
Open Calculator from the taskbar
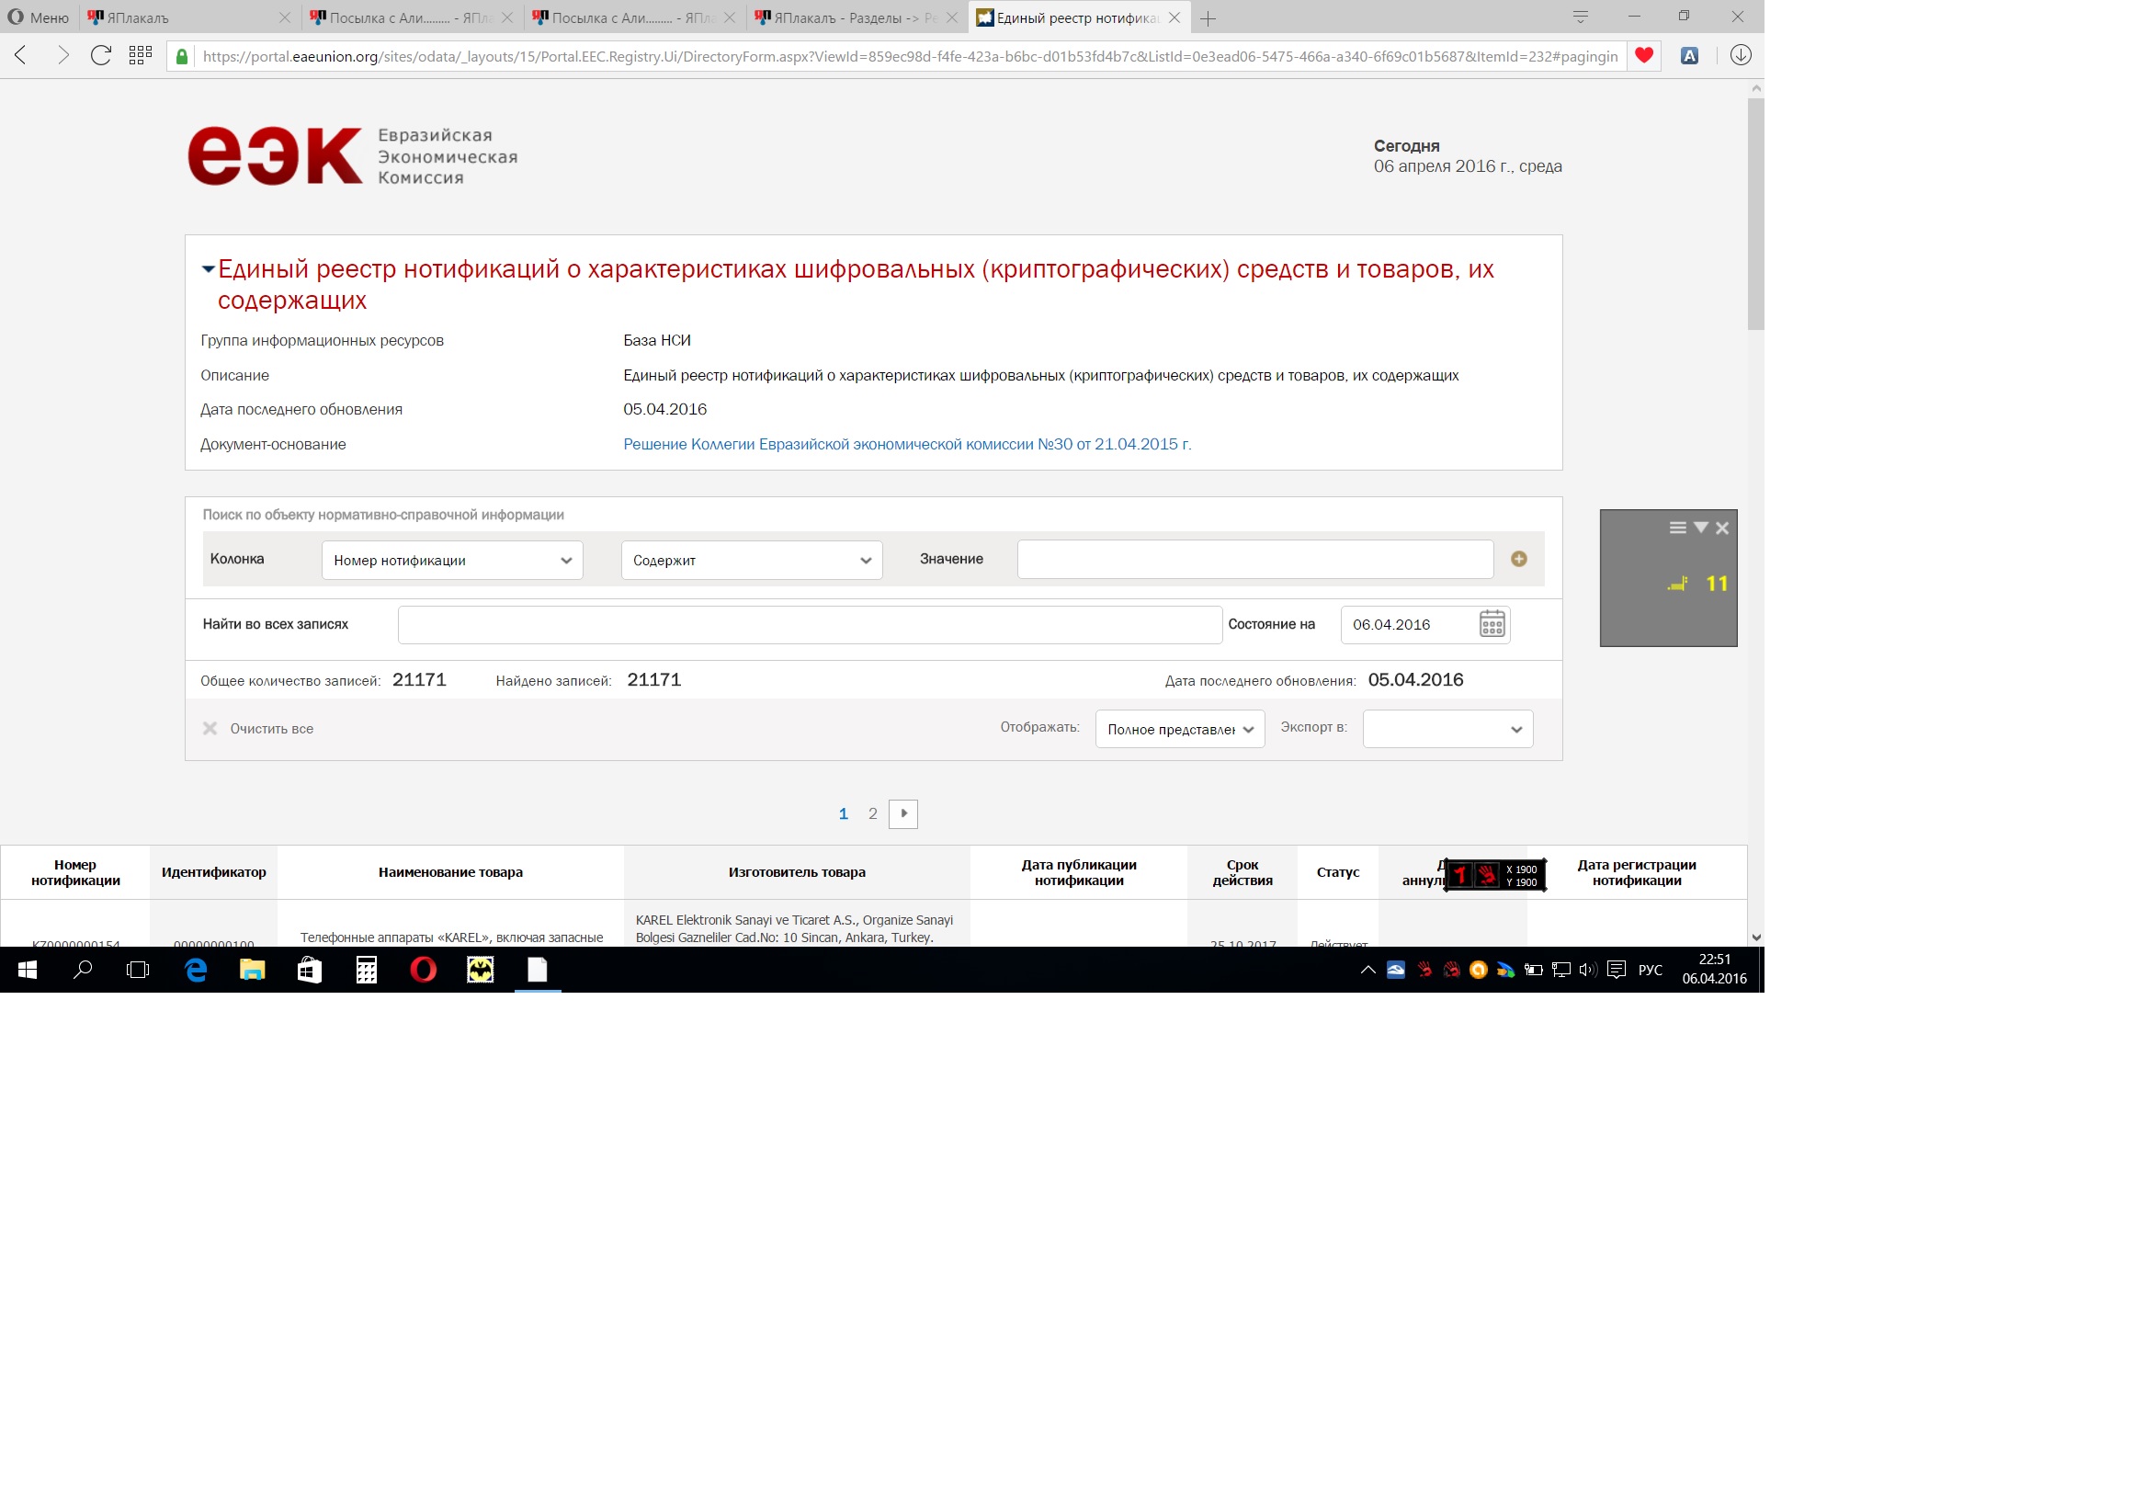(x=366, y=970)
